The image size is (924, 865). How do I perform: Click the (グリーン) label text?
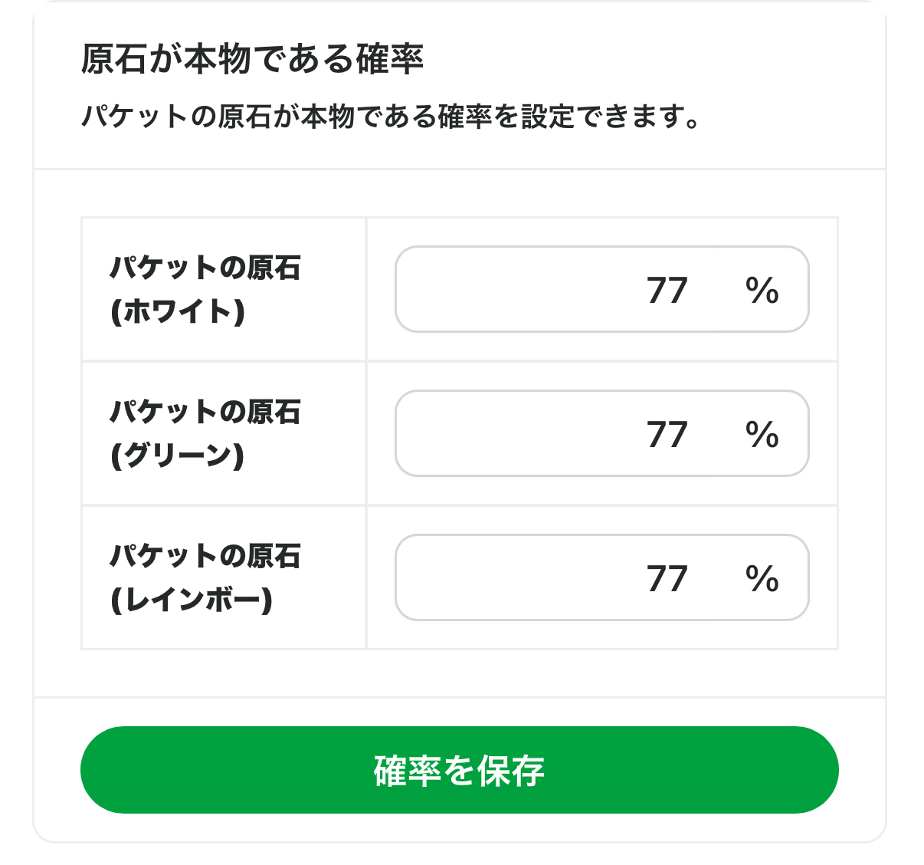pyautogui.click(x=178, y=456)
